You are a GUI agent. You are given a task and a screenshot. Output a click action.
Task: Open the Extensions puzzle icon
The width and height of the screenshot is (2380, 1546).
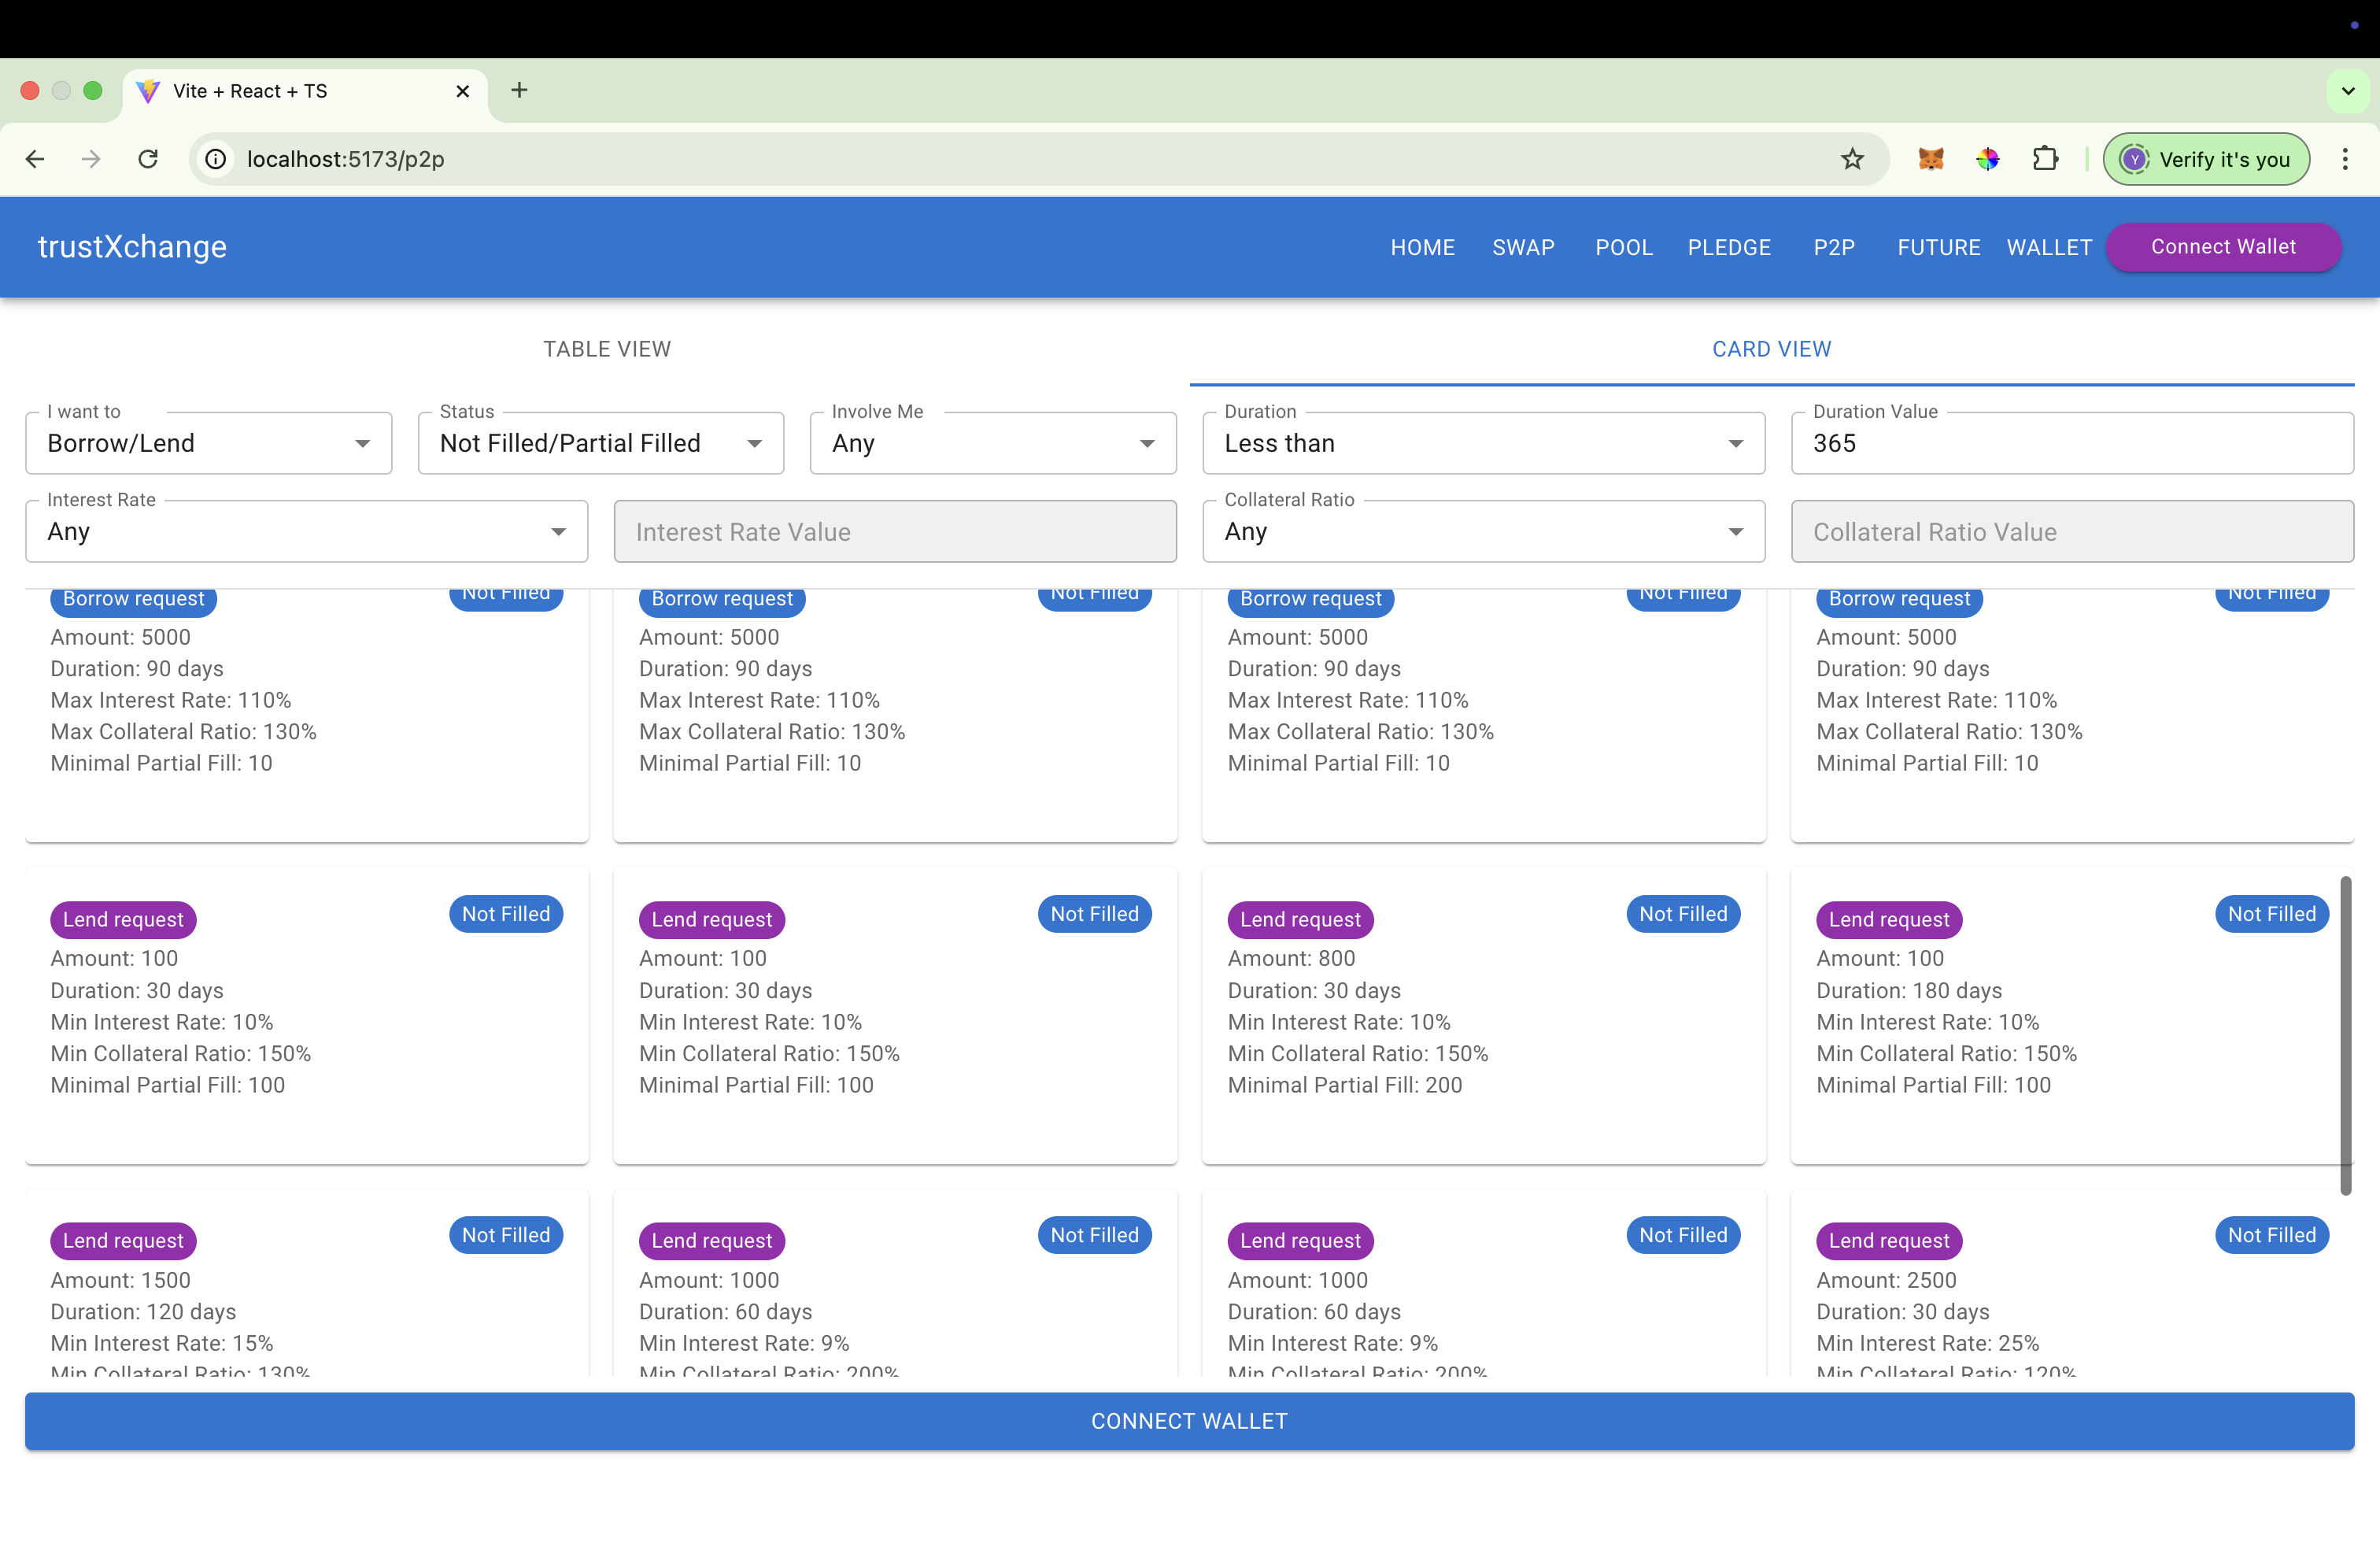[2045, 159]
